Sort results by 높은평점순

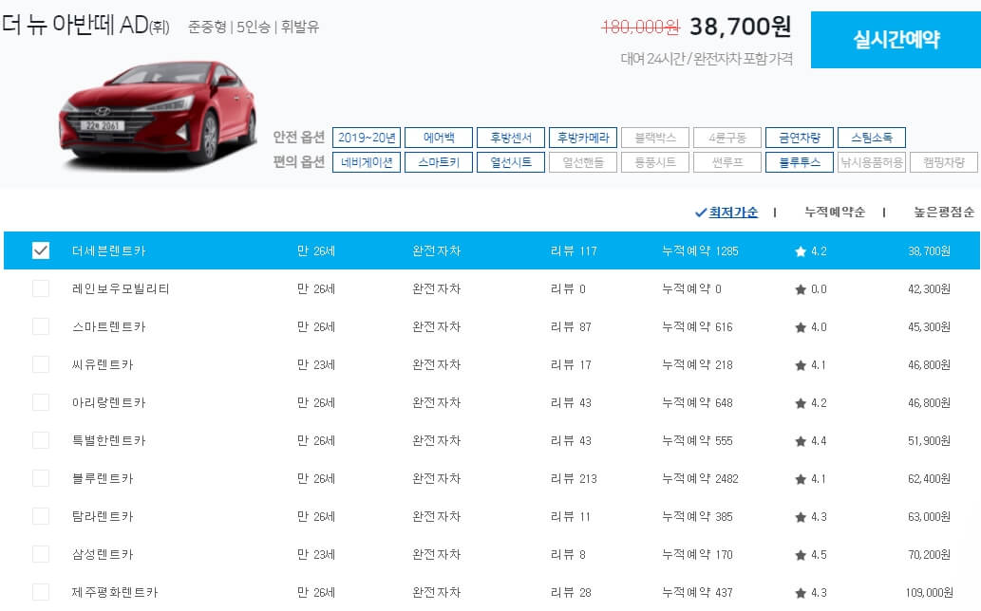tap(940, 211)
